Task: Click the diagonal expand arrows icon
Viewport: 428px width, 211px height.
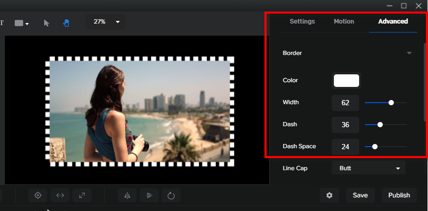Action: pyautogui.click(x=82, y=195)
